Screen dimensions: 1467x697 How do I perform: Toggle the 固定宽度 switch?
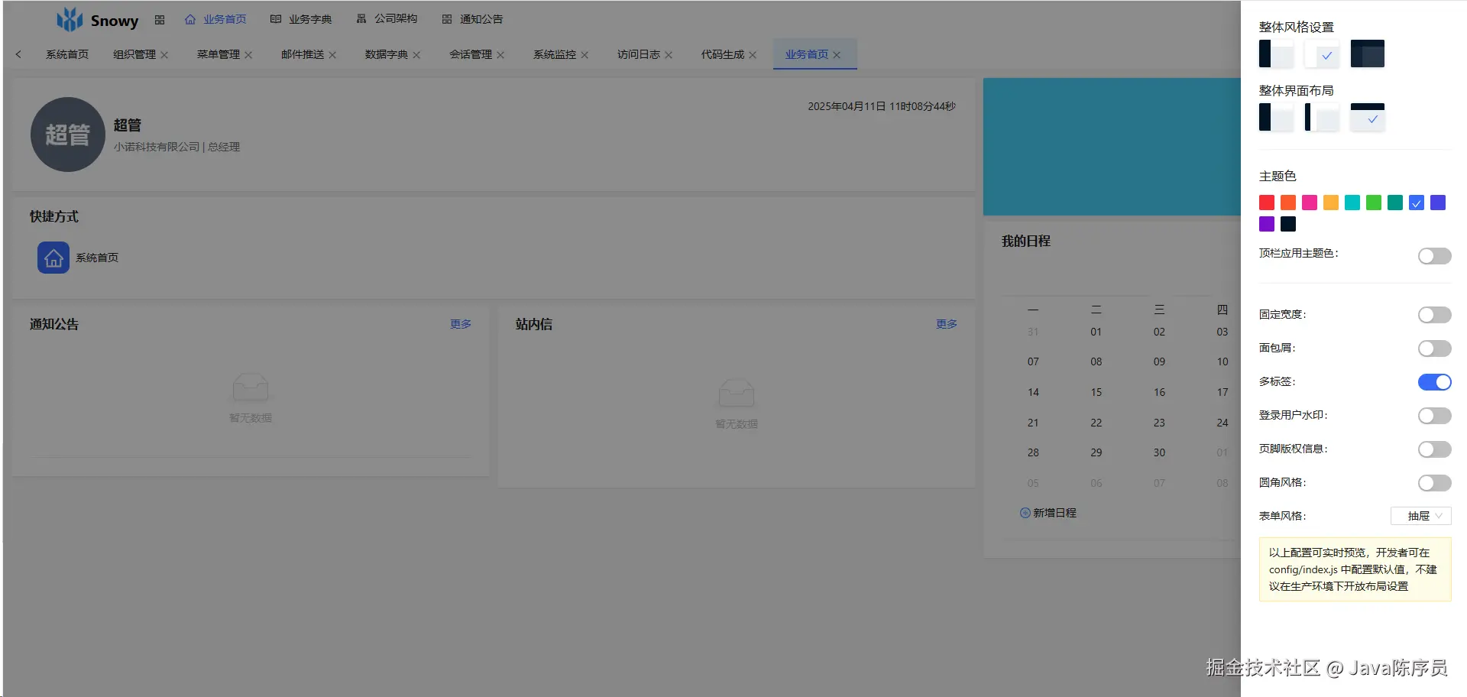pos(1434,315)
